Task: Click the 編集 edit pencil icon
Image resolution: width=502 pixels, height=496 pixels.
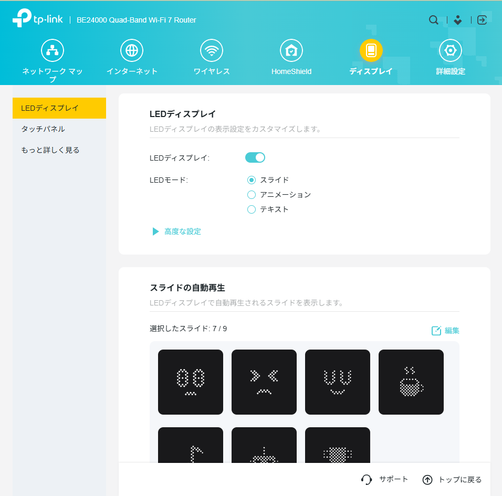Action: point(436,331)
